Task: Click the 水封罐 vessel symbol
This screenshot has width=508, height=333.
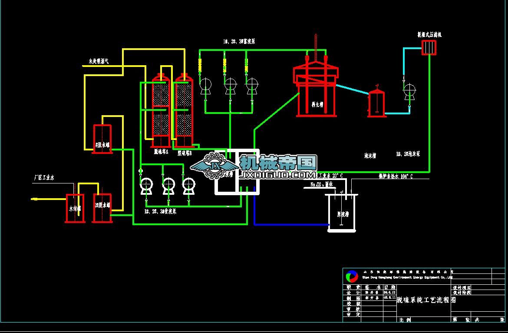Action: 75,208
